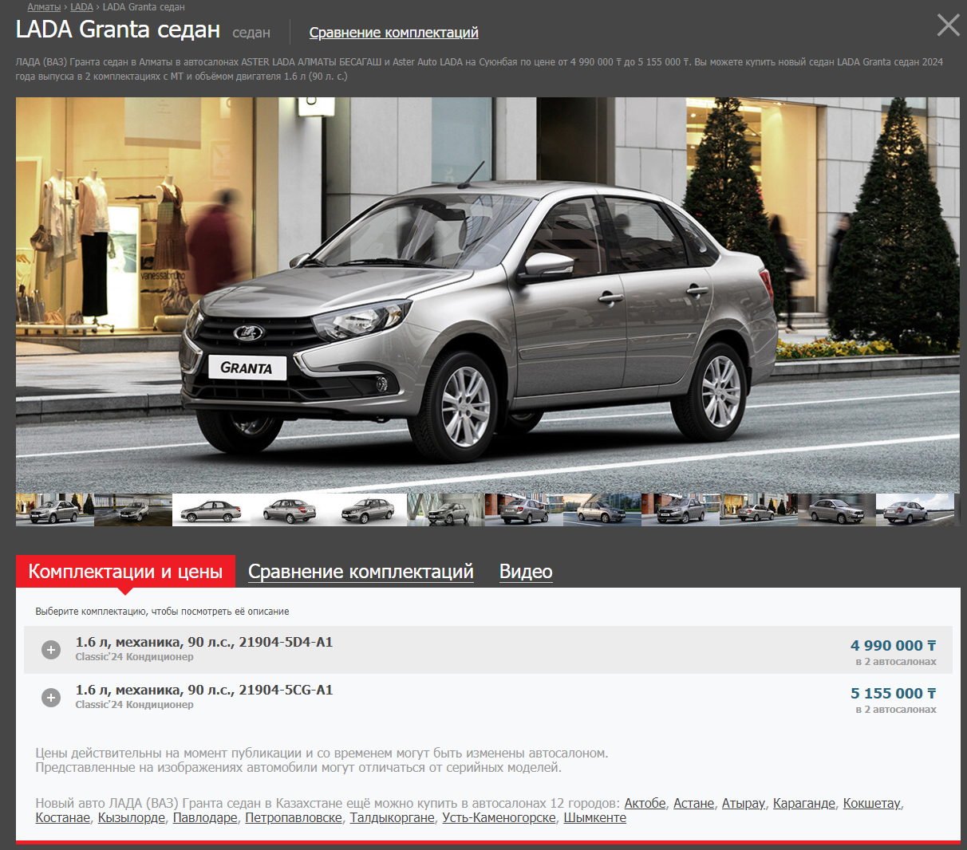Screen dimensions: 967x850
Task: Expand the 21904-5CG-A1 trim plus icon
Action: (x=51, y=698)
